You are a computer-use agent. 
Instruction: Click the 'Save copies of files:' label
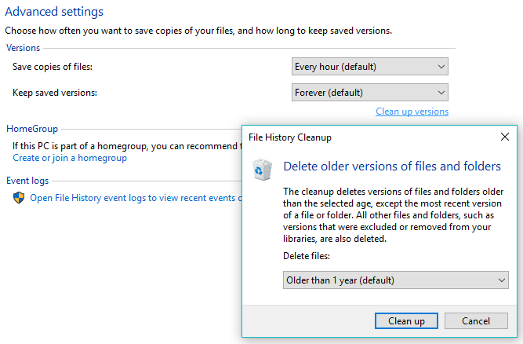53,67
